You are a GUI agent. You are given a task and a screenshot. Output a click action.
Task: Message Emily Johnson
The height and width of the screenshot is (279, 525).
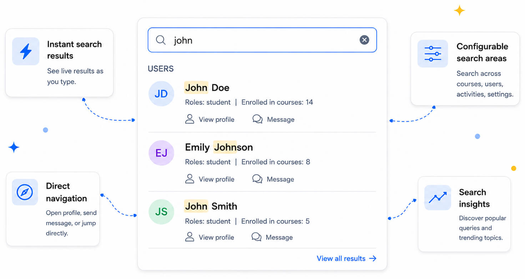click(273, 179)
